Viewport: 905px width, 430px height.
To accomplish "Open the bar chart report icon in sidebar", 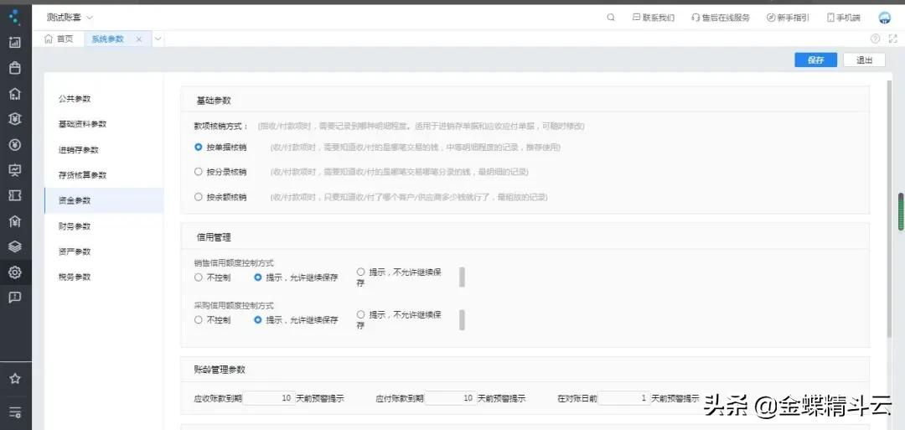I will point(15,42).
